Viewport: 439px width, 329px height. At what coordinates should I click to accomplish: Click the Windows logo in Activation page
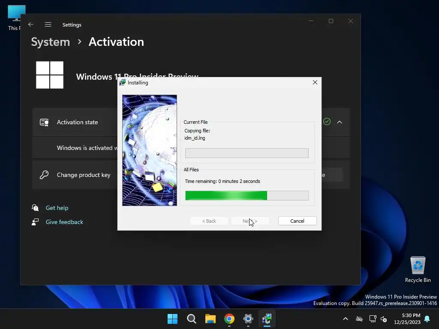pos(50,75)
